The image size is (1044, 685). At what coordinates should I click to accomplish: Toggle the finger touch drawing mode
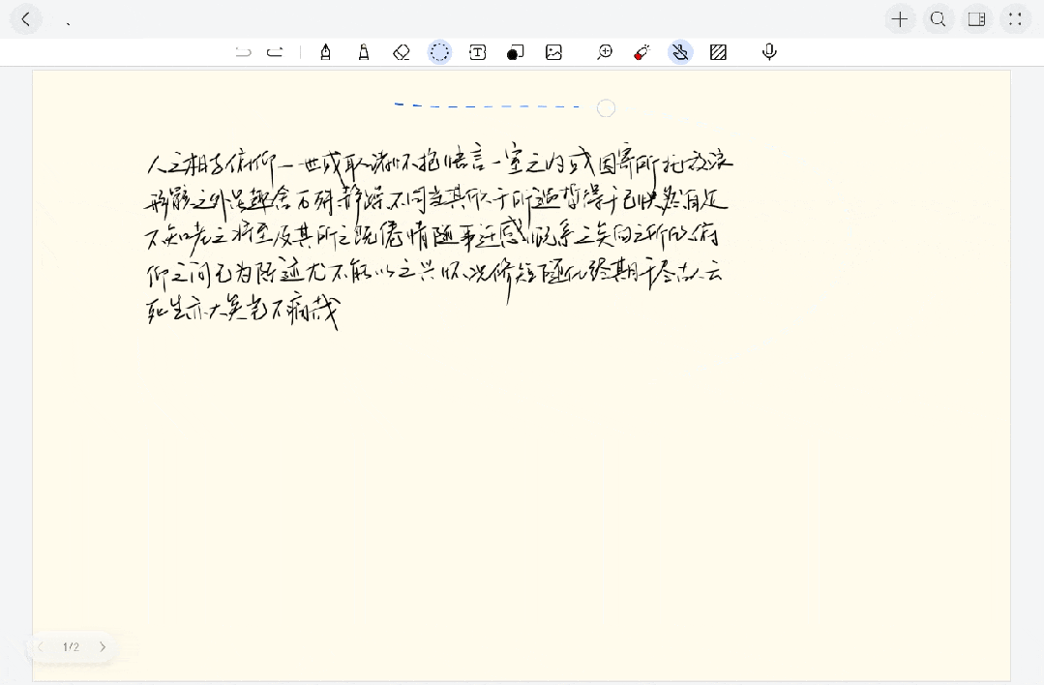point(680,52)
